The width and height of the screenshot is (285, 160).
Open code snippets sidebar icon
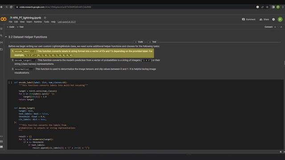[1, 136]
